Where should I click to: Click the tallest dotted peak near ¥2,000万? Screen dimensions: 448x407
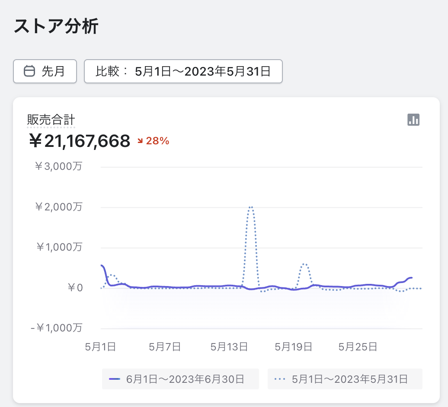pyautogui.click(x=251, y=207)
